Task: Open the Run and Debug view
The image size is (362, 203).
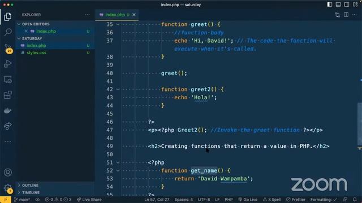Action: point(7,64)
